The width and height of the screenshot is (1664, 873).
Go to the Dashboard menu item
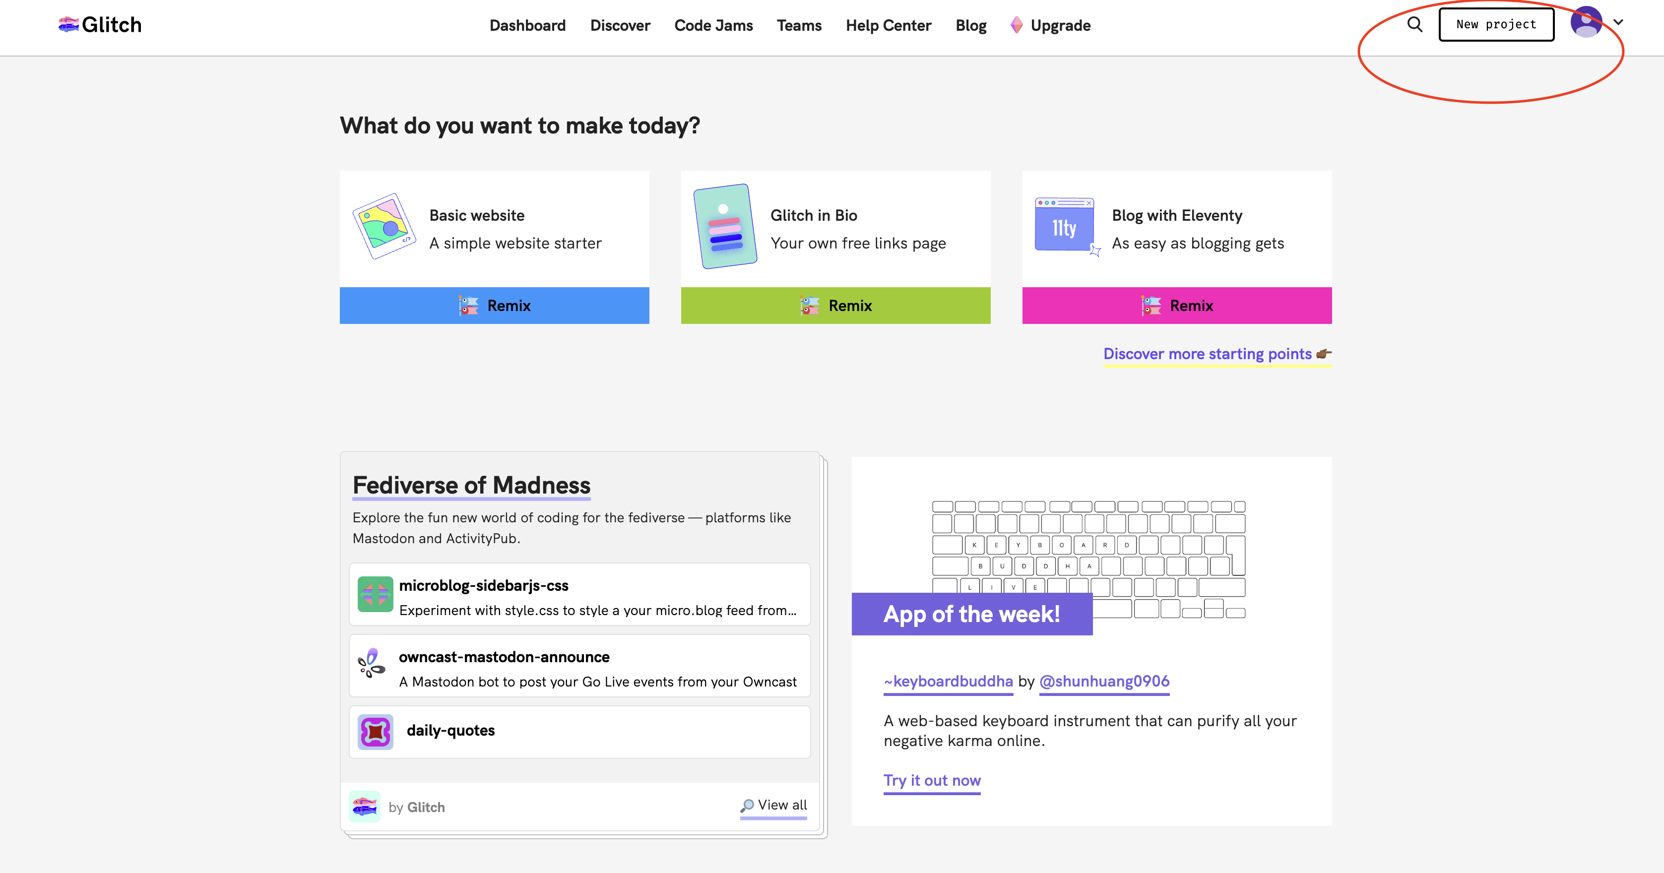coord(527,26)
